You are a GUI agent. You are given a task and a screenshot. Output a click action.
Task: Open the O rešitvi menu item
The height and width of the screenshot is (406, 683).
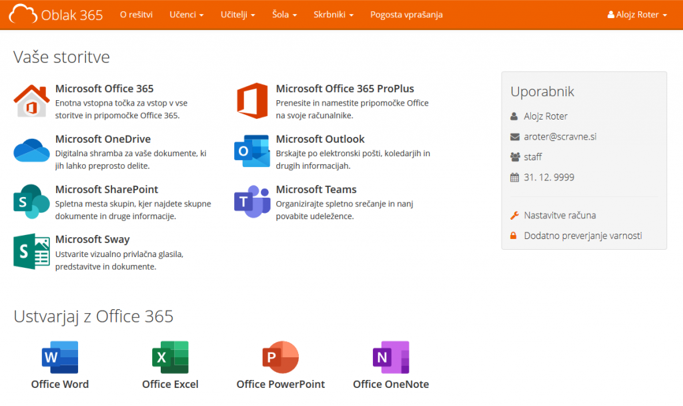coord(136,15)
